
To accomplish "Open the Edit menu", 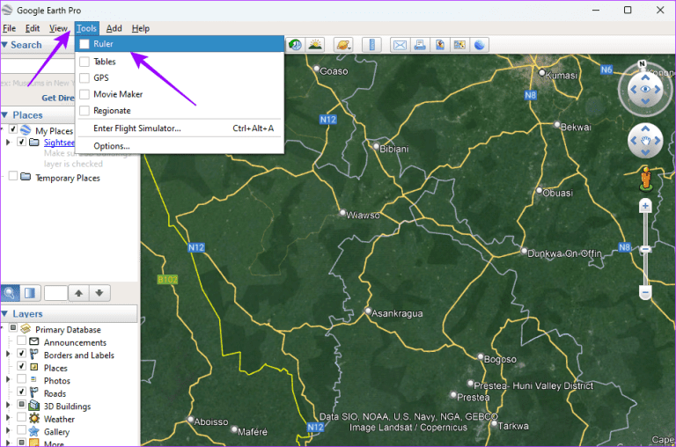I will (x=33, y=28).
